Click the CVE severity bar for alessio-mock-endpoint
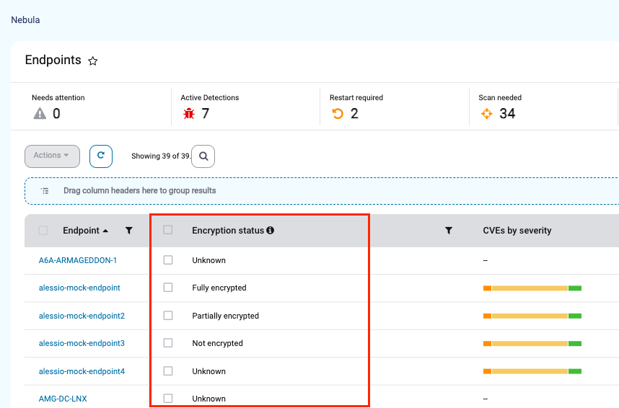 click(x=532, y=288)
